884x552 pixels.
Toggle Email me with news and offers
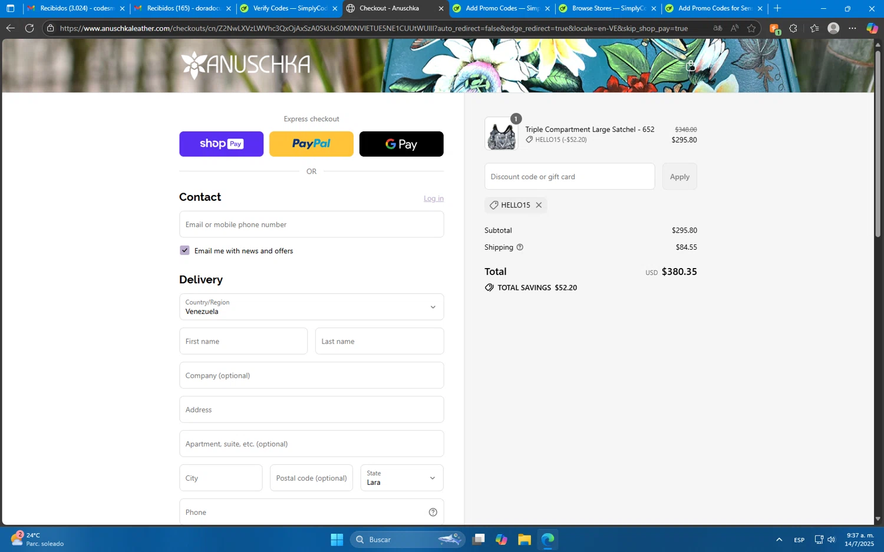184,250
